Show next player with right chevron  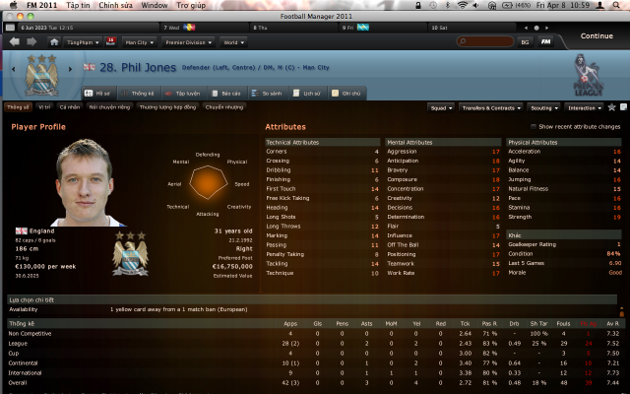70,69
